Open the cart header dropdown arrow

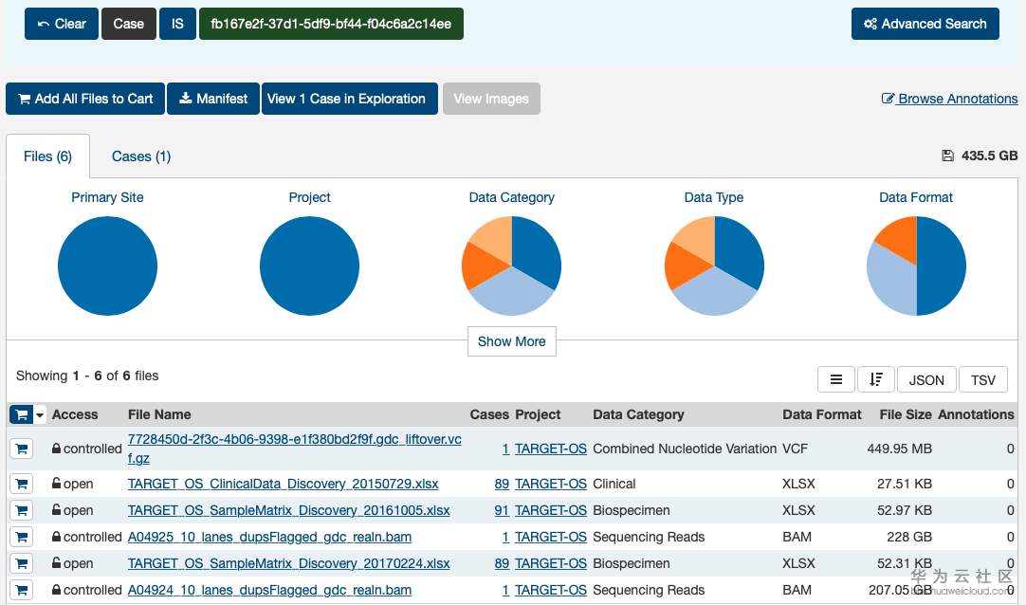click(x=40, y=414)
